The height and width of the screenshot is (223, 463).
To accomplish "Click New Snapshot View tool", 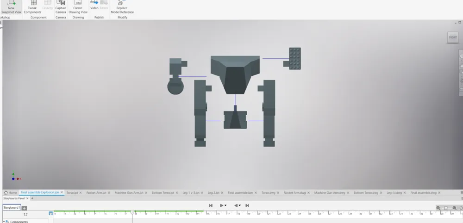I will coord(11,7).
